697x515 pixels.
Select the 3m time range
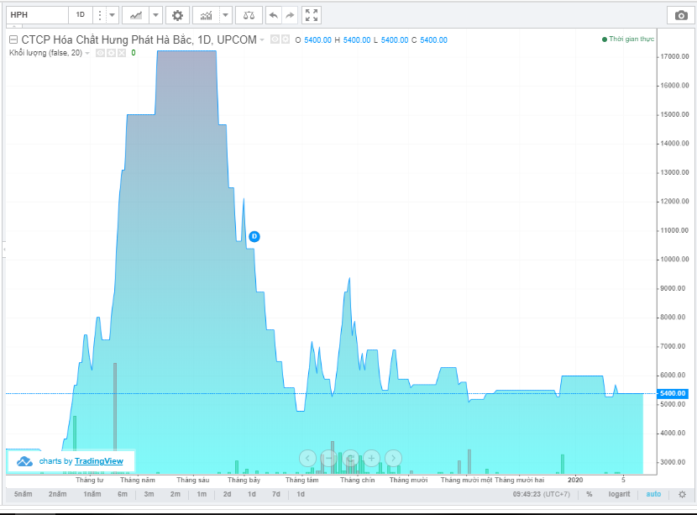point(149,494)
